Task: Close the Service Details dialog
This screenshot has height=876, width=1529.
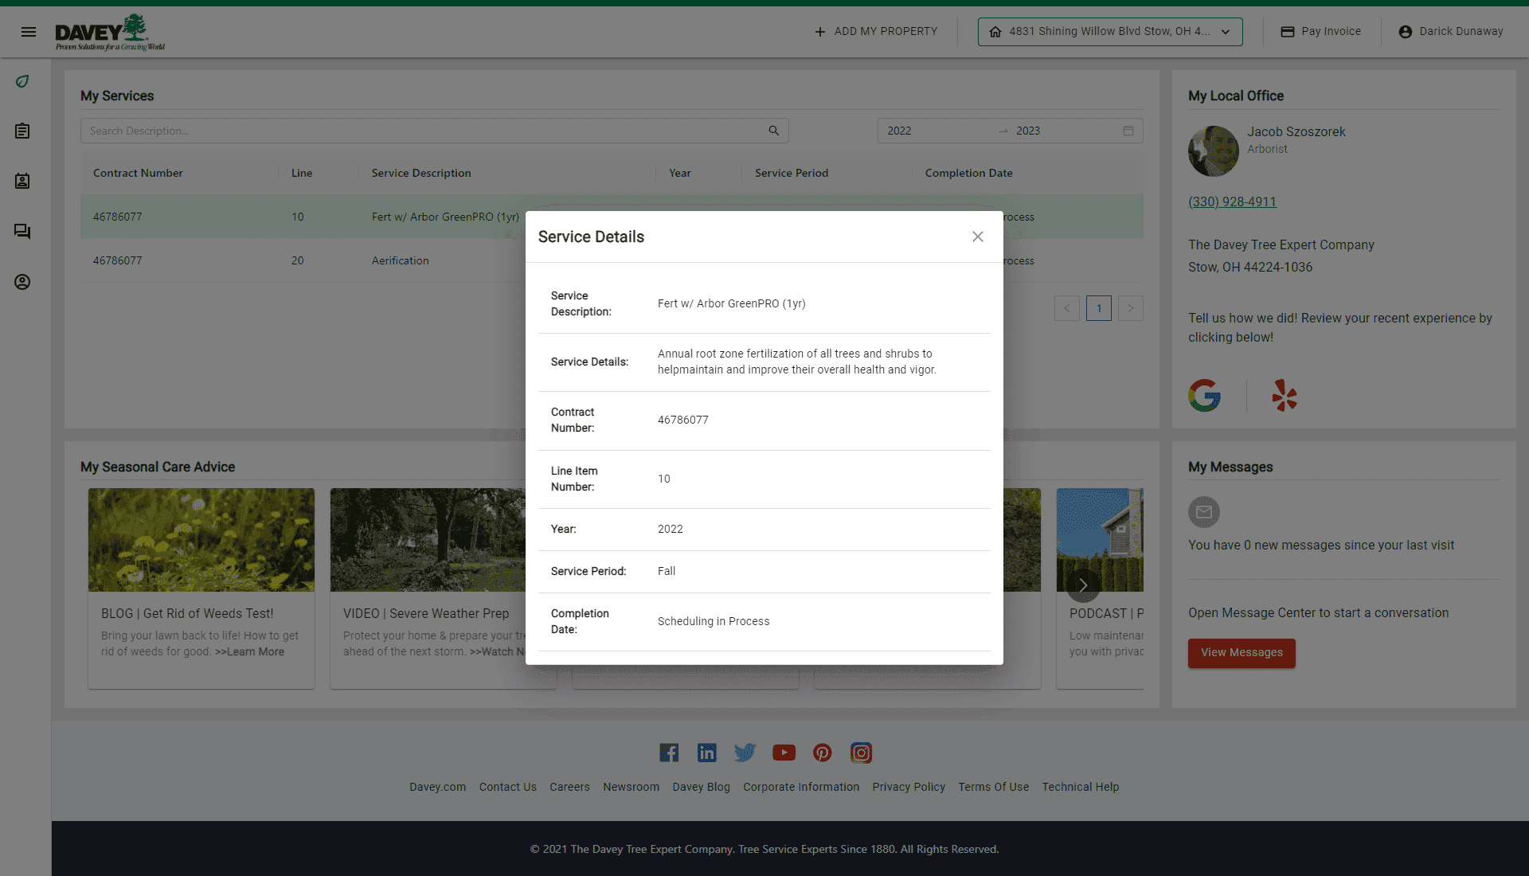Action: (x=977, y=237)
